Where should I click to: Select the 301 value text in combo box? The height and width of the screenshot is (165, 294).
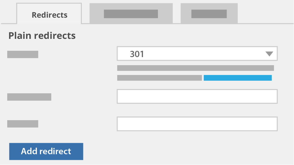click(137, 54)
